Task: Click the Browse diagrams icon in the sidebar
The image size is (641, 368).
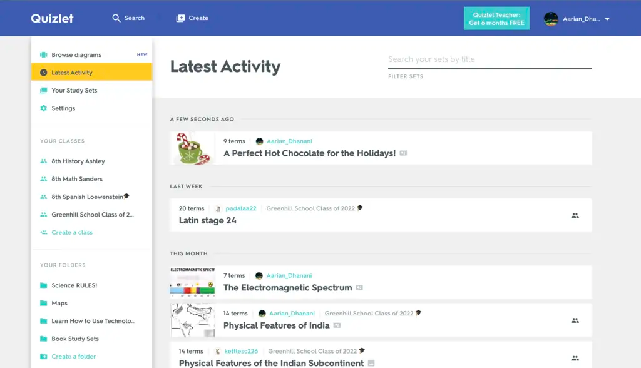Action: tap(43, 54)
